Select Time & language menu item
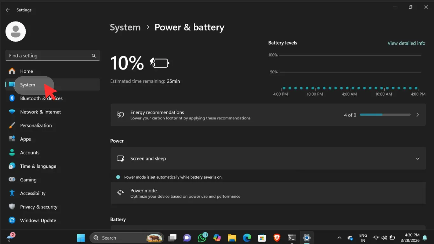Viewport: 434px width, 244px height. [x=38, y=166]
